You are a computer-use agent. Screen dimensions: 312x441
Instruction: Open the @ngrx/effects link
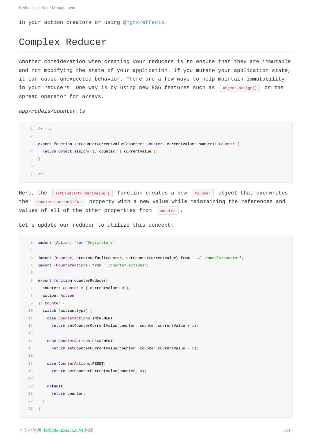point(144,22)
